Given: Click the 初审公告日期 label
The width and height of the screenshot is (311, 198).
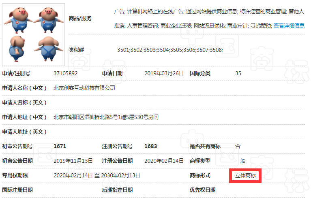Looking at the screenshot, I should point(17,161).
